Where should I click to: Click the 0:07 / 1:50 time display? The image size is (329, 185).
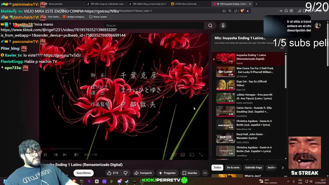click(90, 155)
